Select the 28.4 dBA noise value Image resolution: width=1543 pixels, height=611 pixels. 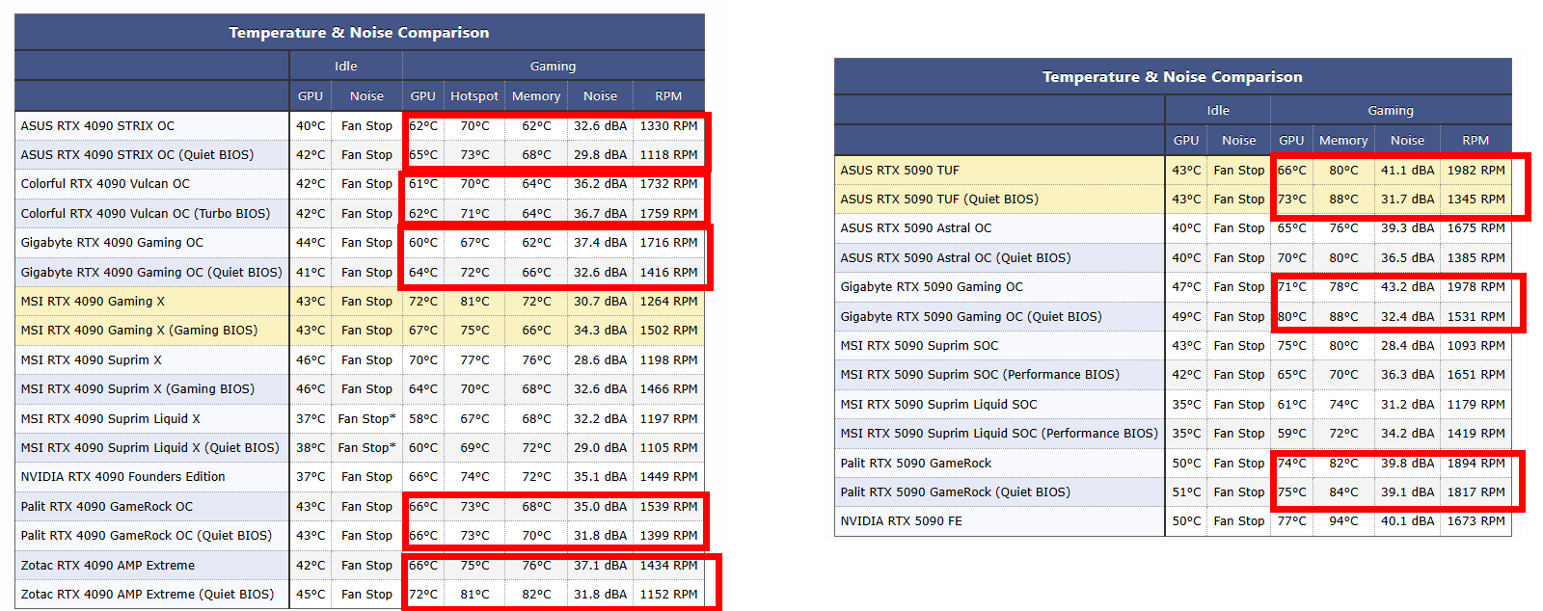click(1407, 345)
